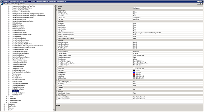
Task: Expand the SecurityAccountExplorer tree node
Action: click(9, 19)
